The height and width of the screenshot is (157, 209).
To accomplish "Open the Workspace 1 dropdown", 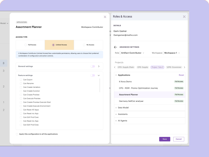I will (172, 53).
